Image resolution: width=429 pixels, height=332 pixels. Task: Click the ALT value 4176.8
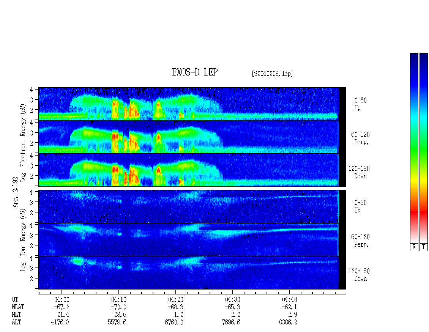coord(60,323)
